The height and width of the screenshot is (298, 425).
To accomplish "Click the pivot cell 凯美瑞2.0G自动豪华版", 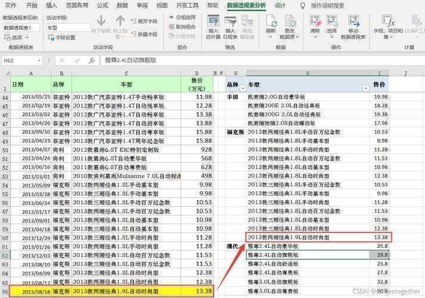I will 308,97.
